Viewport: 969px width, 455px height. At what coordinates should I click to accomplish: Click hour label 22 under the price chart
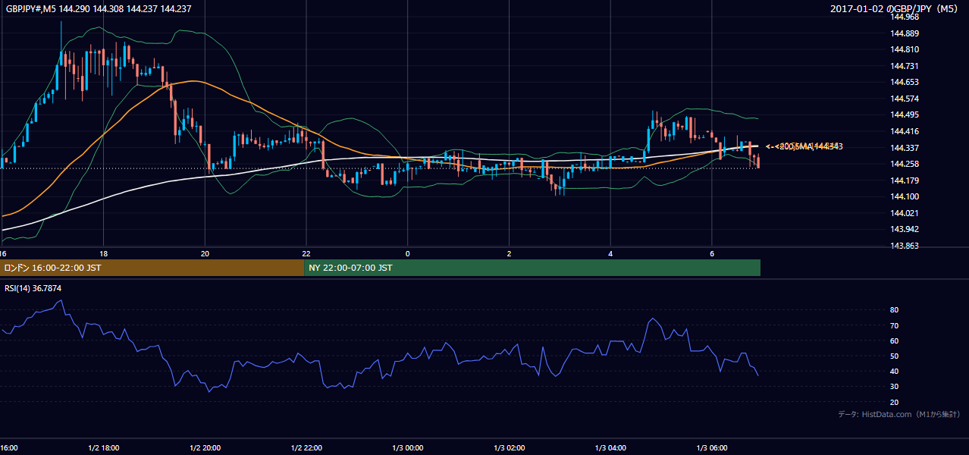(306, 253)
